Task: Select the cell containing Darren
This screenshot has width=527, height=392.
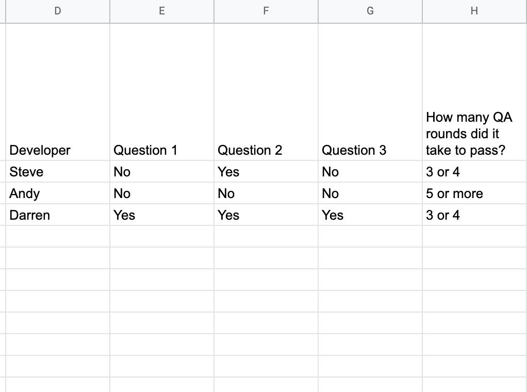Action: pyautogui.click(x=58, y=215)
